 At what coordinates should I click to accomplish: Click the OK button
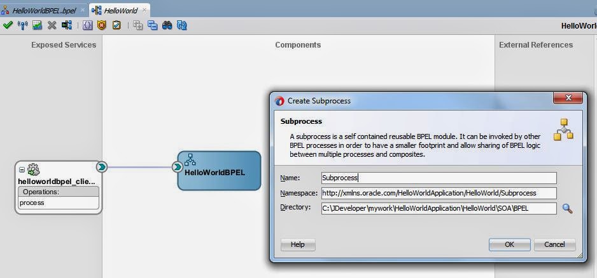509,244
